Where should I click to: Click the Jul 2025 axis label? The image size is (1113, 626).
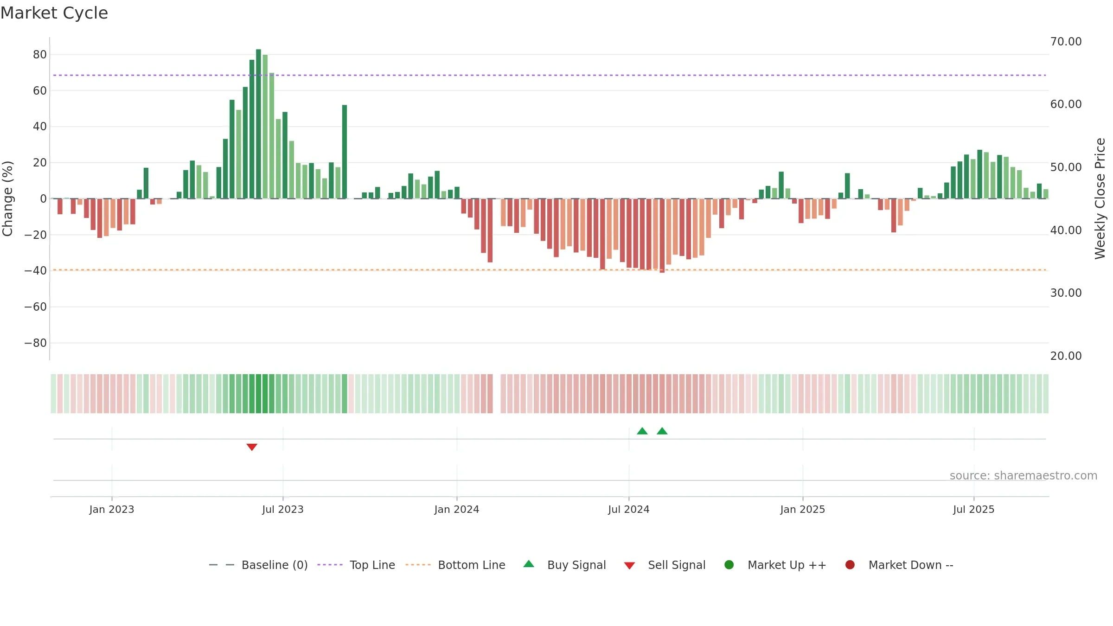pos(974,509)
